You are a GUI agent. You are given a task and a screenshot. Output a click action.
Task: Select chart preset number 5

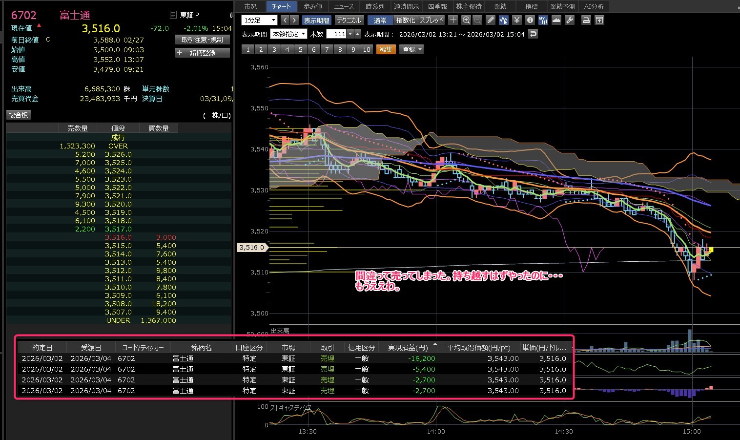[300, 49]
